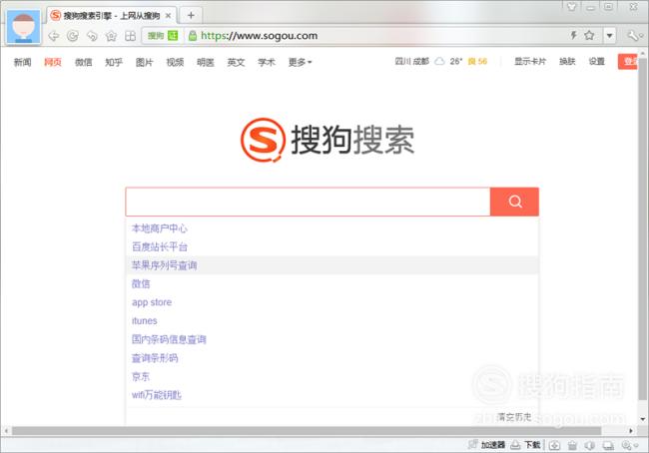Toggle the speaker mute icon in status bar
Screen dimensions: 649x453
590,445
